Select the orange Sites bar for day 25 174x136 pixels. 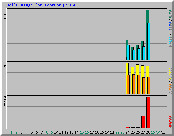tap(134, 84)
